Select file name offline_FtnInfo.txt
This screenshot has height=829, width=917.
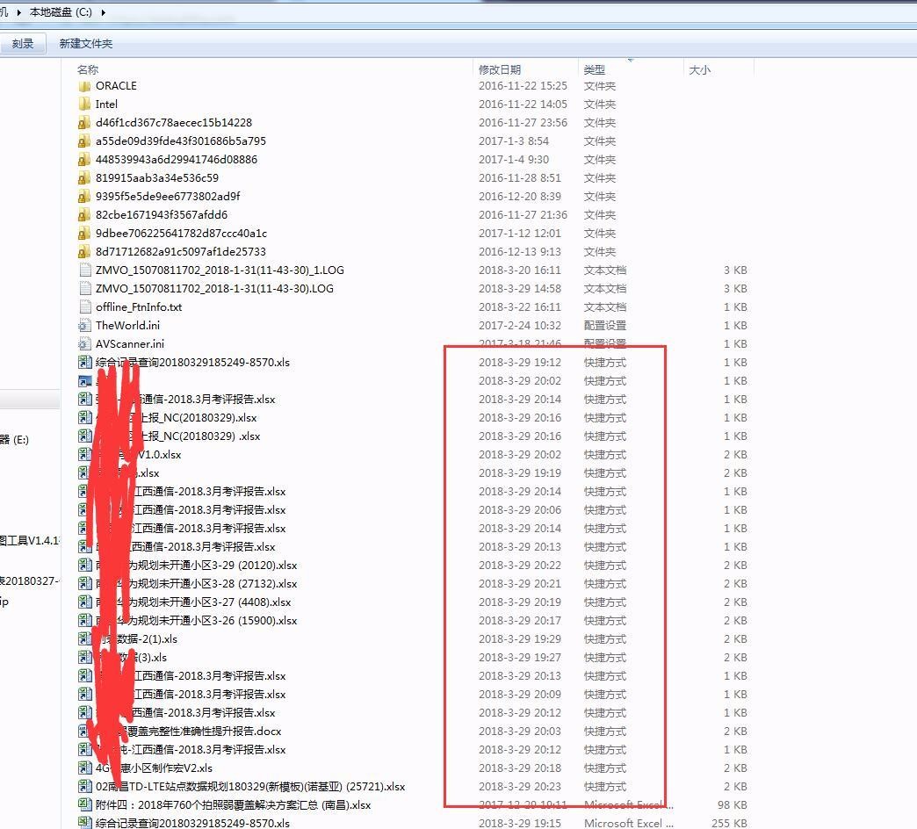coord(139,307)
